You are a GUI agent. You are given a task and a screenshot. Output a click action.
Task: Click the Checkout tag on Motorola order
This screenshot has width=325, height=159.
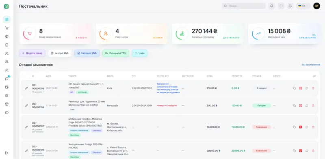pyautogui.click(x=97, y=131)
